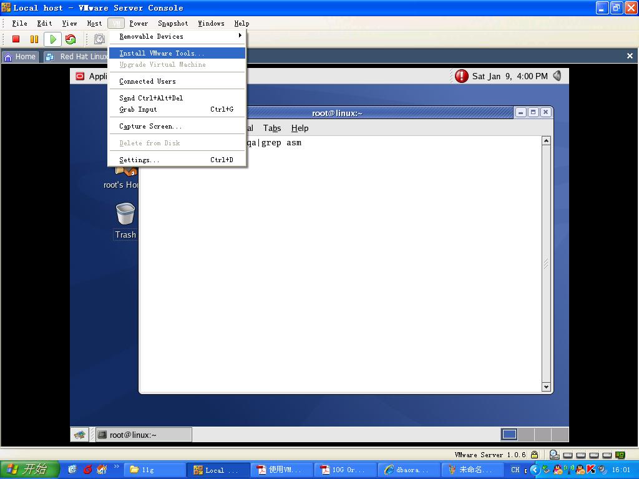Choose Capture Screen from the VM menu

coord(177,126)
